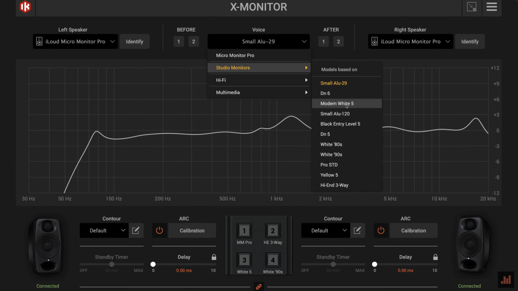Screen dimensions: 518x291
Task: Click the right delay value 0.00 ms
Action: [x=405, y=270]
